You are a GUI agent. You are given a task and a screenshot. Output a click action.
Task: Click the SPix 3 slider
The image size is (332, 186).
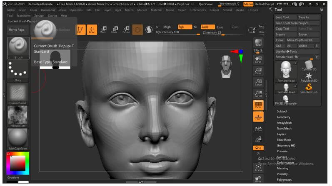point(258,51)
